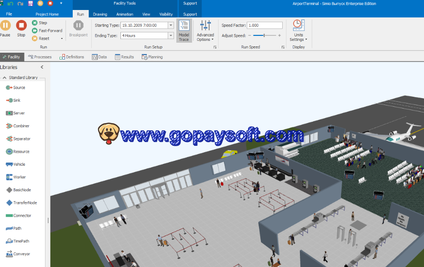Select the Facility view tab
This screenshot has height=267, width=424.
click(12, 57)
